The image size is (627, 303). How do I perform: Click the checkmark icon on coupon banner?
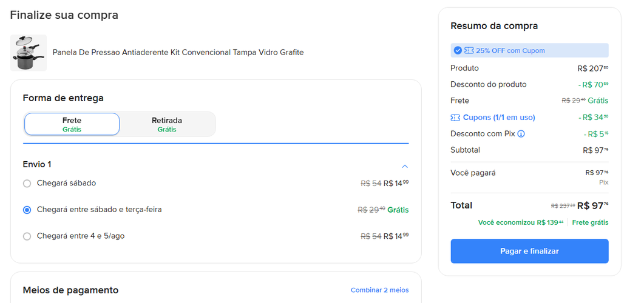(x=458, y=51)
